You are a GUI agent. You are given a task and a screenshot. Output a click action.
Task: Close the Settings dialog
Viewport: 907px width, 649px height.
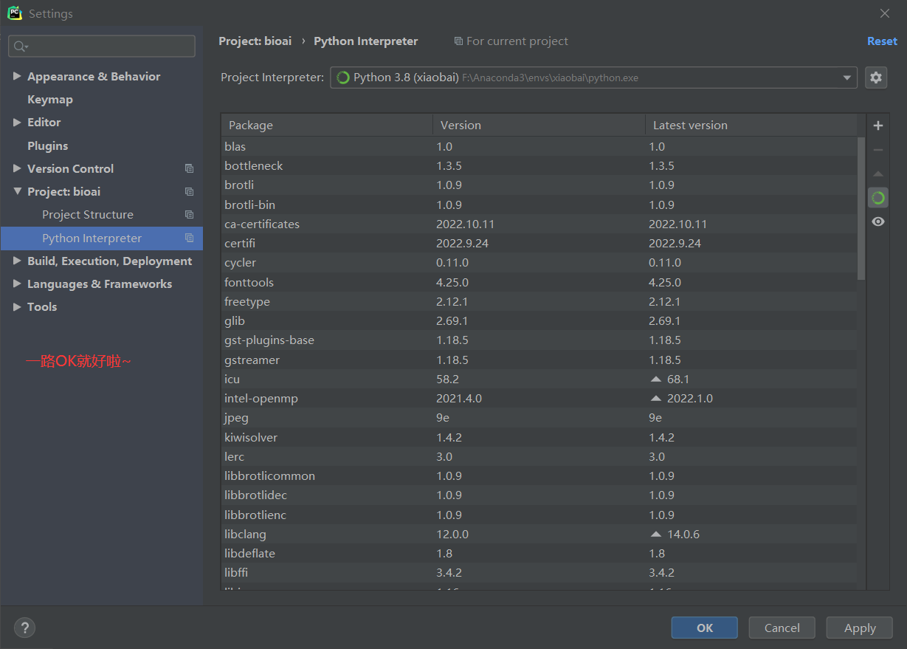885,13
